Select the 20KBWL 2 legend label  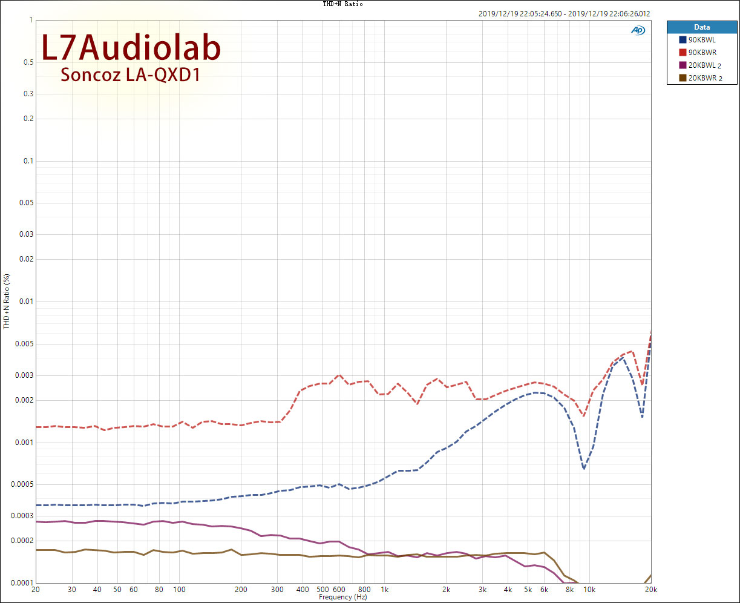click(705, 65)
